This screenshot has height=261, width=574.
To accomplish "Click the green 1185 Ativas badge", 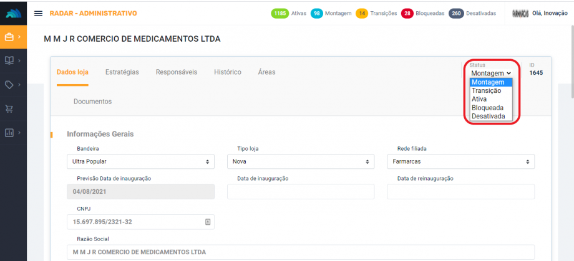I will pyautogui.click(x=281, y=13).
